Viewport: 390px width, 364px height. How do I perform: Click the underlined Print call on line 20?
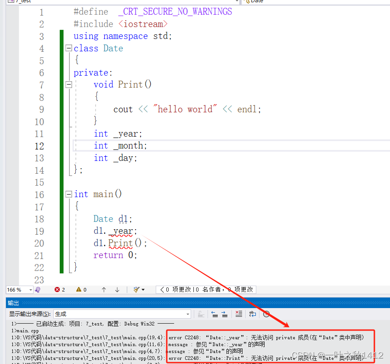120,243
